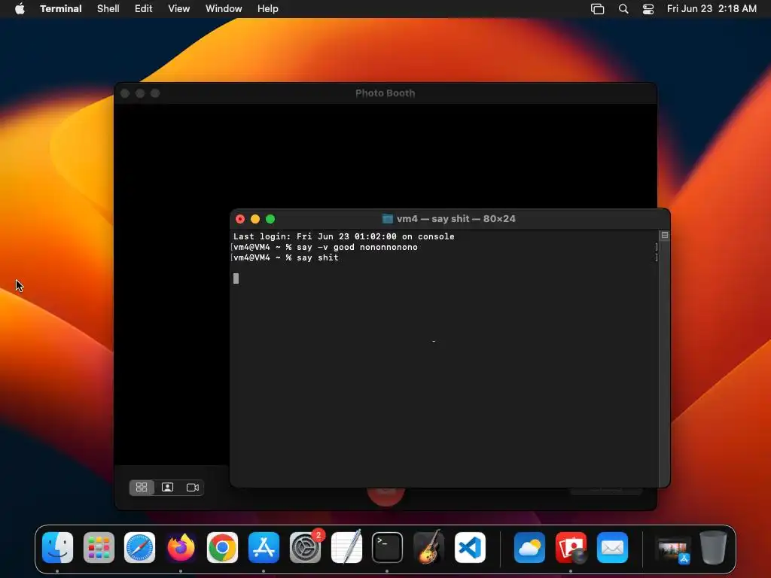Open the Trash in the Dock
The image size is (771, 578).
click(x=713, y=548)
